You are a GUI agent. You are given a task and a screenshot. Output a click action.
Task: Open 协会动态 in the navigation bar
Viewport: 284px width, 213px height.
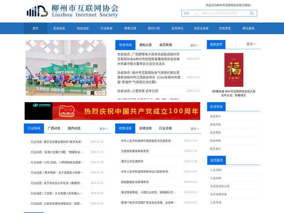click(83, 28)
